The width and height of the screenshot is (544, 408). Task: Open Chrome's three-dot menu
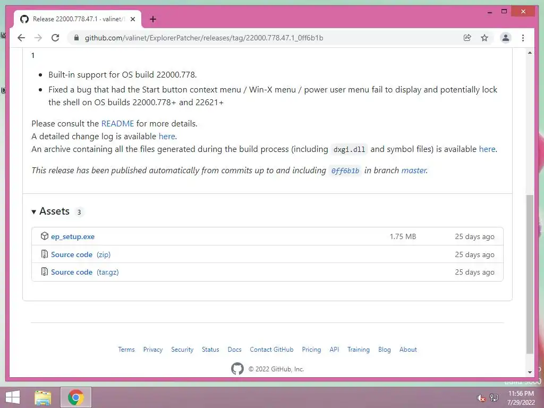523,38
